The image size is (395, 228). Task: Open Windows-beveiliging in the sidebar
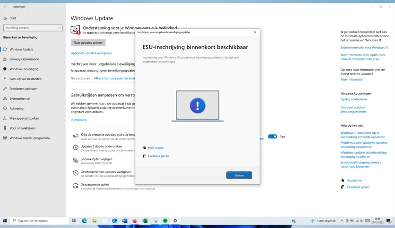coord(24,69)
